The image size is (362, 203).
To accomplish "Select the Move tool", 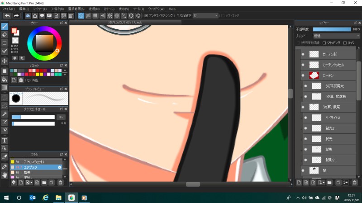I will click(5, 61).
